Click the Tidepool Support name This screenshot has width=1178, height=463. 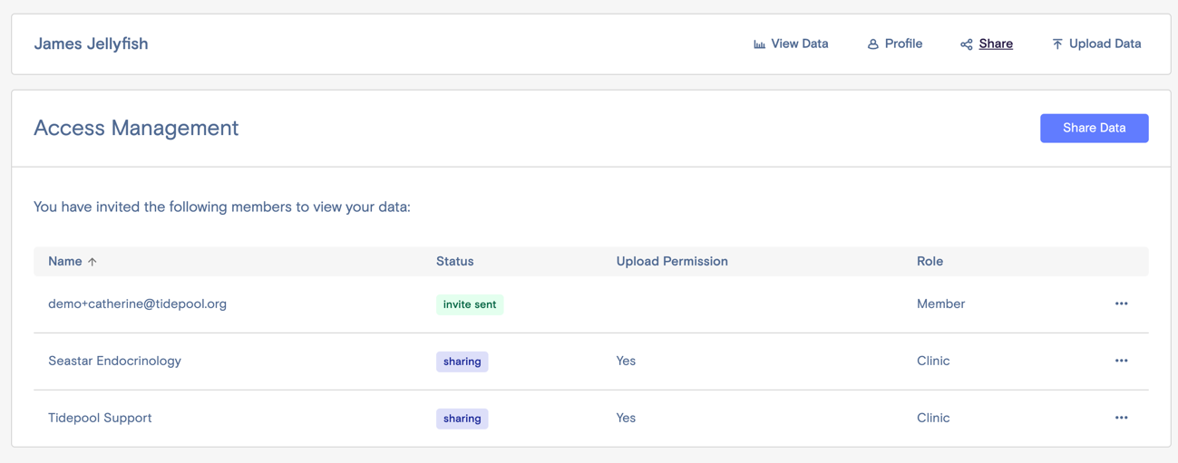[x=100, y=418]
